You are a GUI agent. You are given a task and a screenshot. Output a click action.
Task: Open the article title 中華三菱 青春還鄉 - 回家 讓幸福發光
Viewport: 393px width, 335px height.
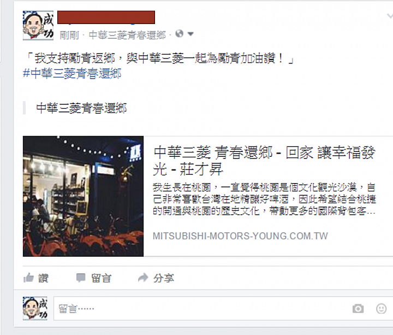(x=264, y=161)
